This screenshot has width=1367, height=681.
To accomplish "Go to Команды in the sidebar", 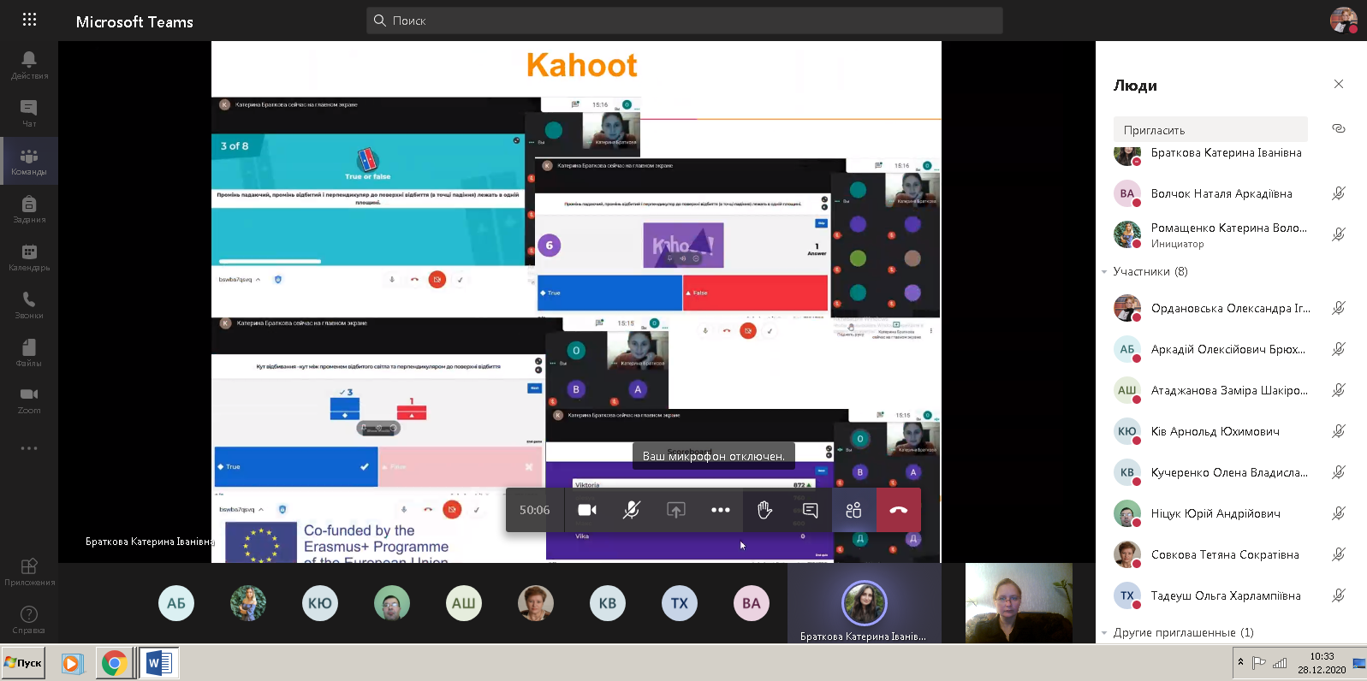I will tap(29, 161).
